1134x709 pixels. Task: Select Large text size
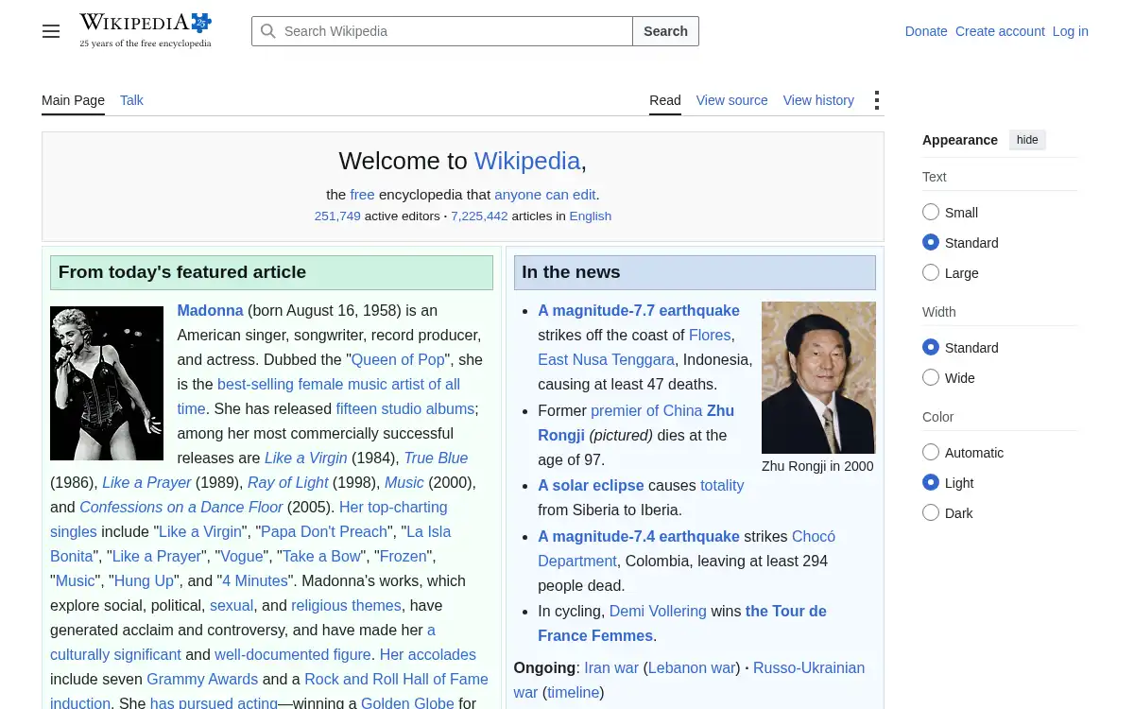coord(931,273)
